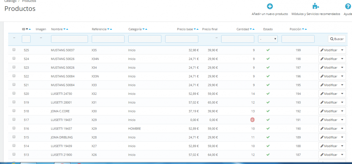The width and height of the screenshot is (352, 164).
Task: Click Modificar for product 516
Action: (329, 129)
